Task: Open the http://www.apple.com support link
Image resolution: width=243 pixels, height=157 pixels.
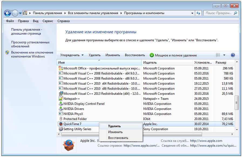Action: point(206,141)
